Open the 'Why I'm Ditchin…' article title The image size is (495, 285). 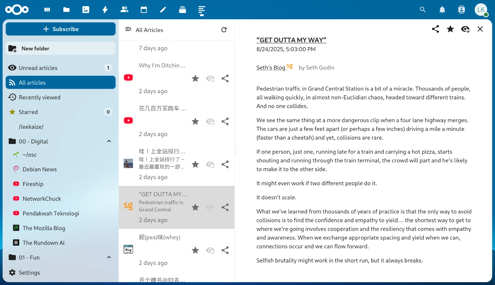coord(162,66)
